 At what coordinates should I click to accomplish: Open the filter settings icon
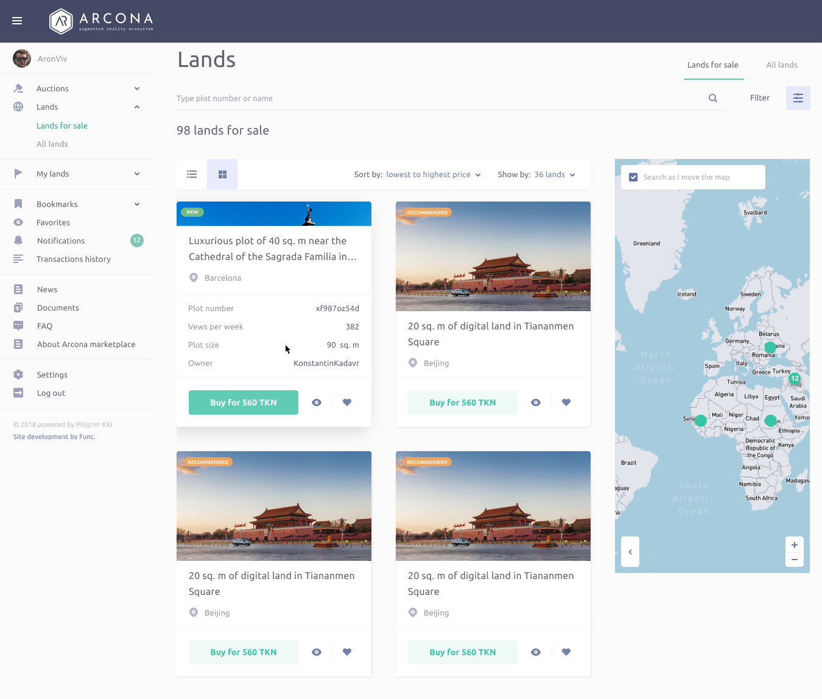798,98
